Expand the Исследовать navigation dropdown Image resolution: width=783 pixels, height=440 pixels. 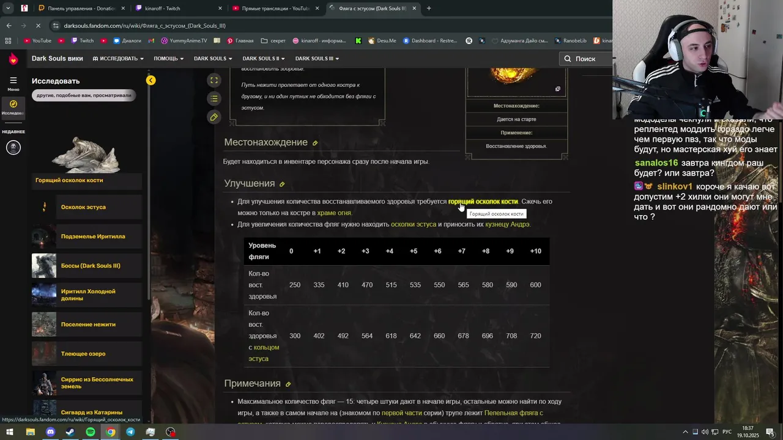coord(118,59)
